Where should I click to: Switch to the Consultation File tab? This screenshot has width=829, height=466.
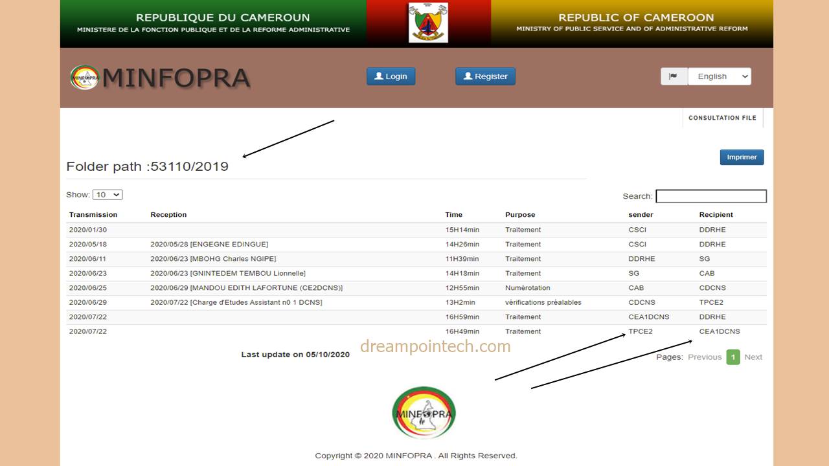(723, 118)
